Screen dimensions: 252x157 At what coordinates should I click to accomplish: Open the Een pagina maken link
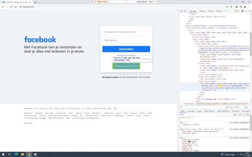click(110, 77)
